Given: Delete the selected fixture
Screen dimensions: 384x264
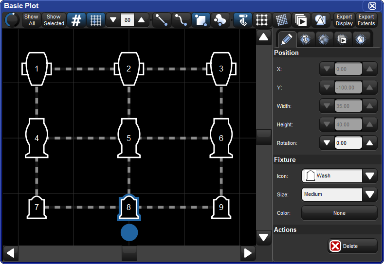Looking at the screenshot, I should click(352, 246).
